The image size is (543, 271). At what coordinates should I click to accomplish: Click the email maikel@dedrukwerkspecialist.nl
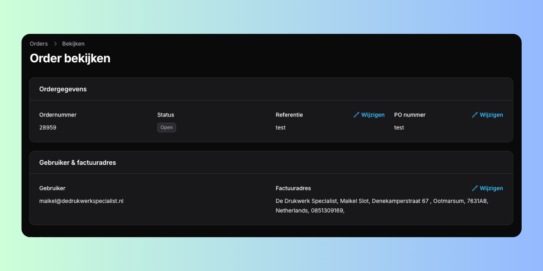[81, 201]
